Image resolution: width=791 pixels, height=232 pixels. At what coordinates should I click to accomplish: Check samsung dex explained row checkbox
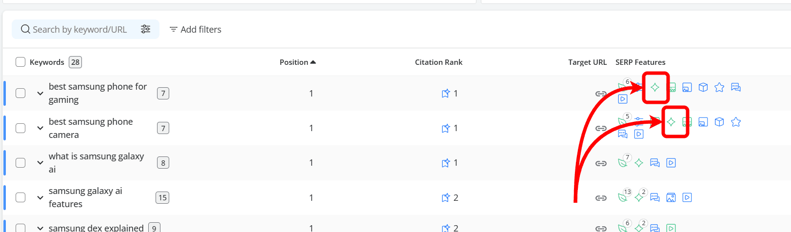pos(20,228)
